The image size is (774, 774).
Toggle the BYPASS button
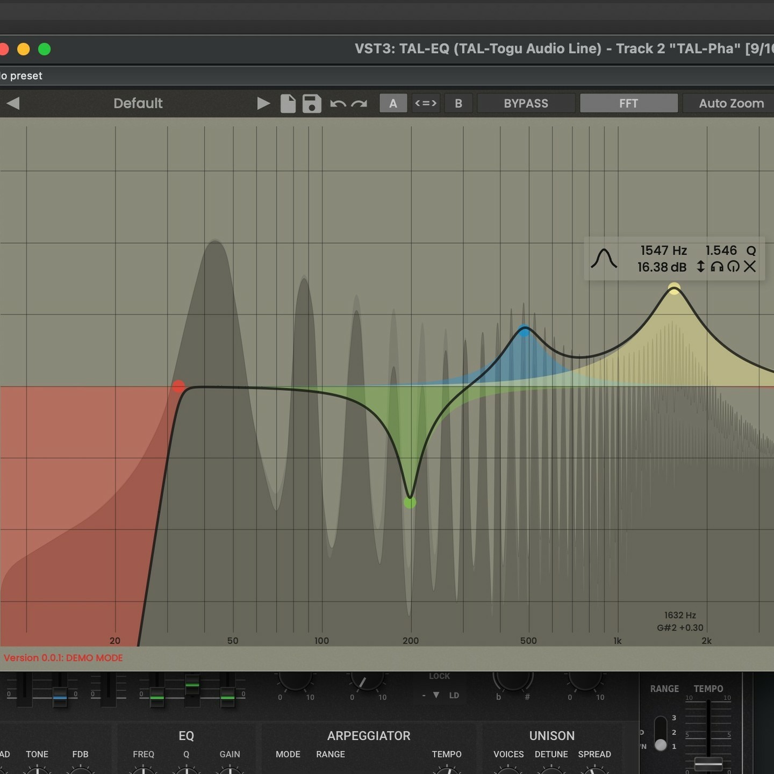pos(526,103)
